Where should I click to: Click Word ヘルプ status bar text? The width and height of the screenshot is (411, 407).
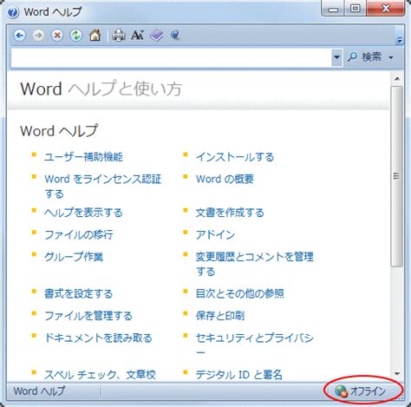pyautogui.click(x=39, y=391)
